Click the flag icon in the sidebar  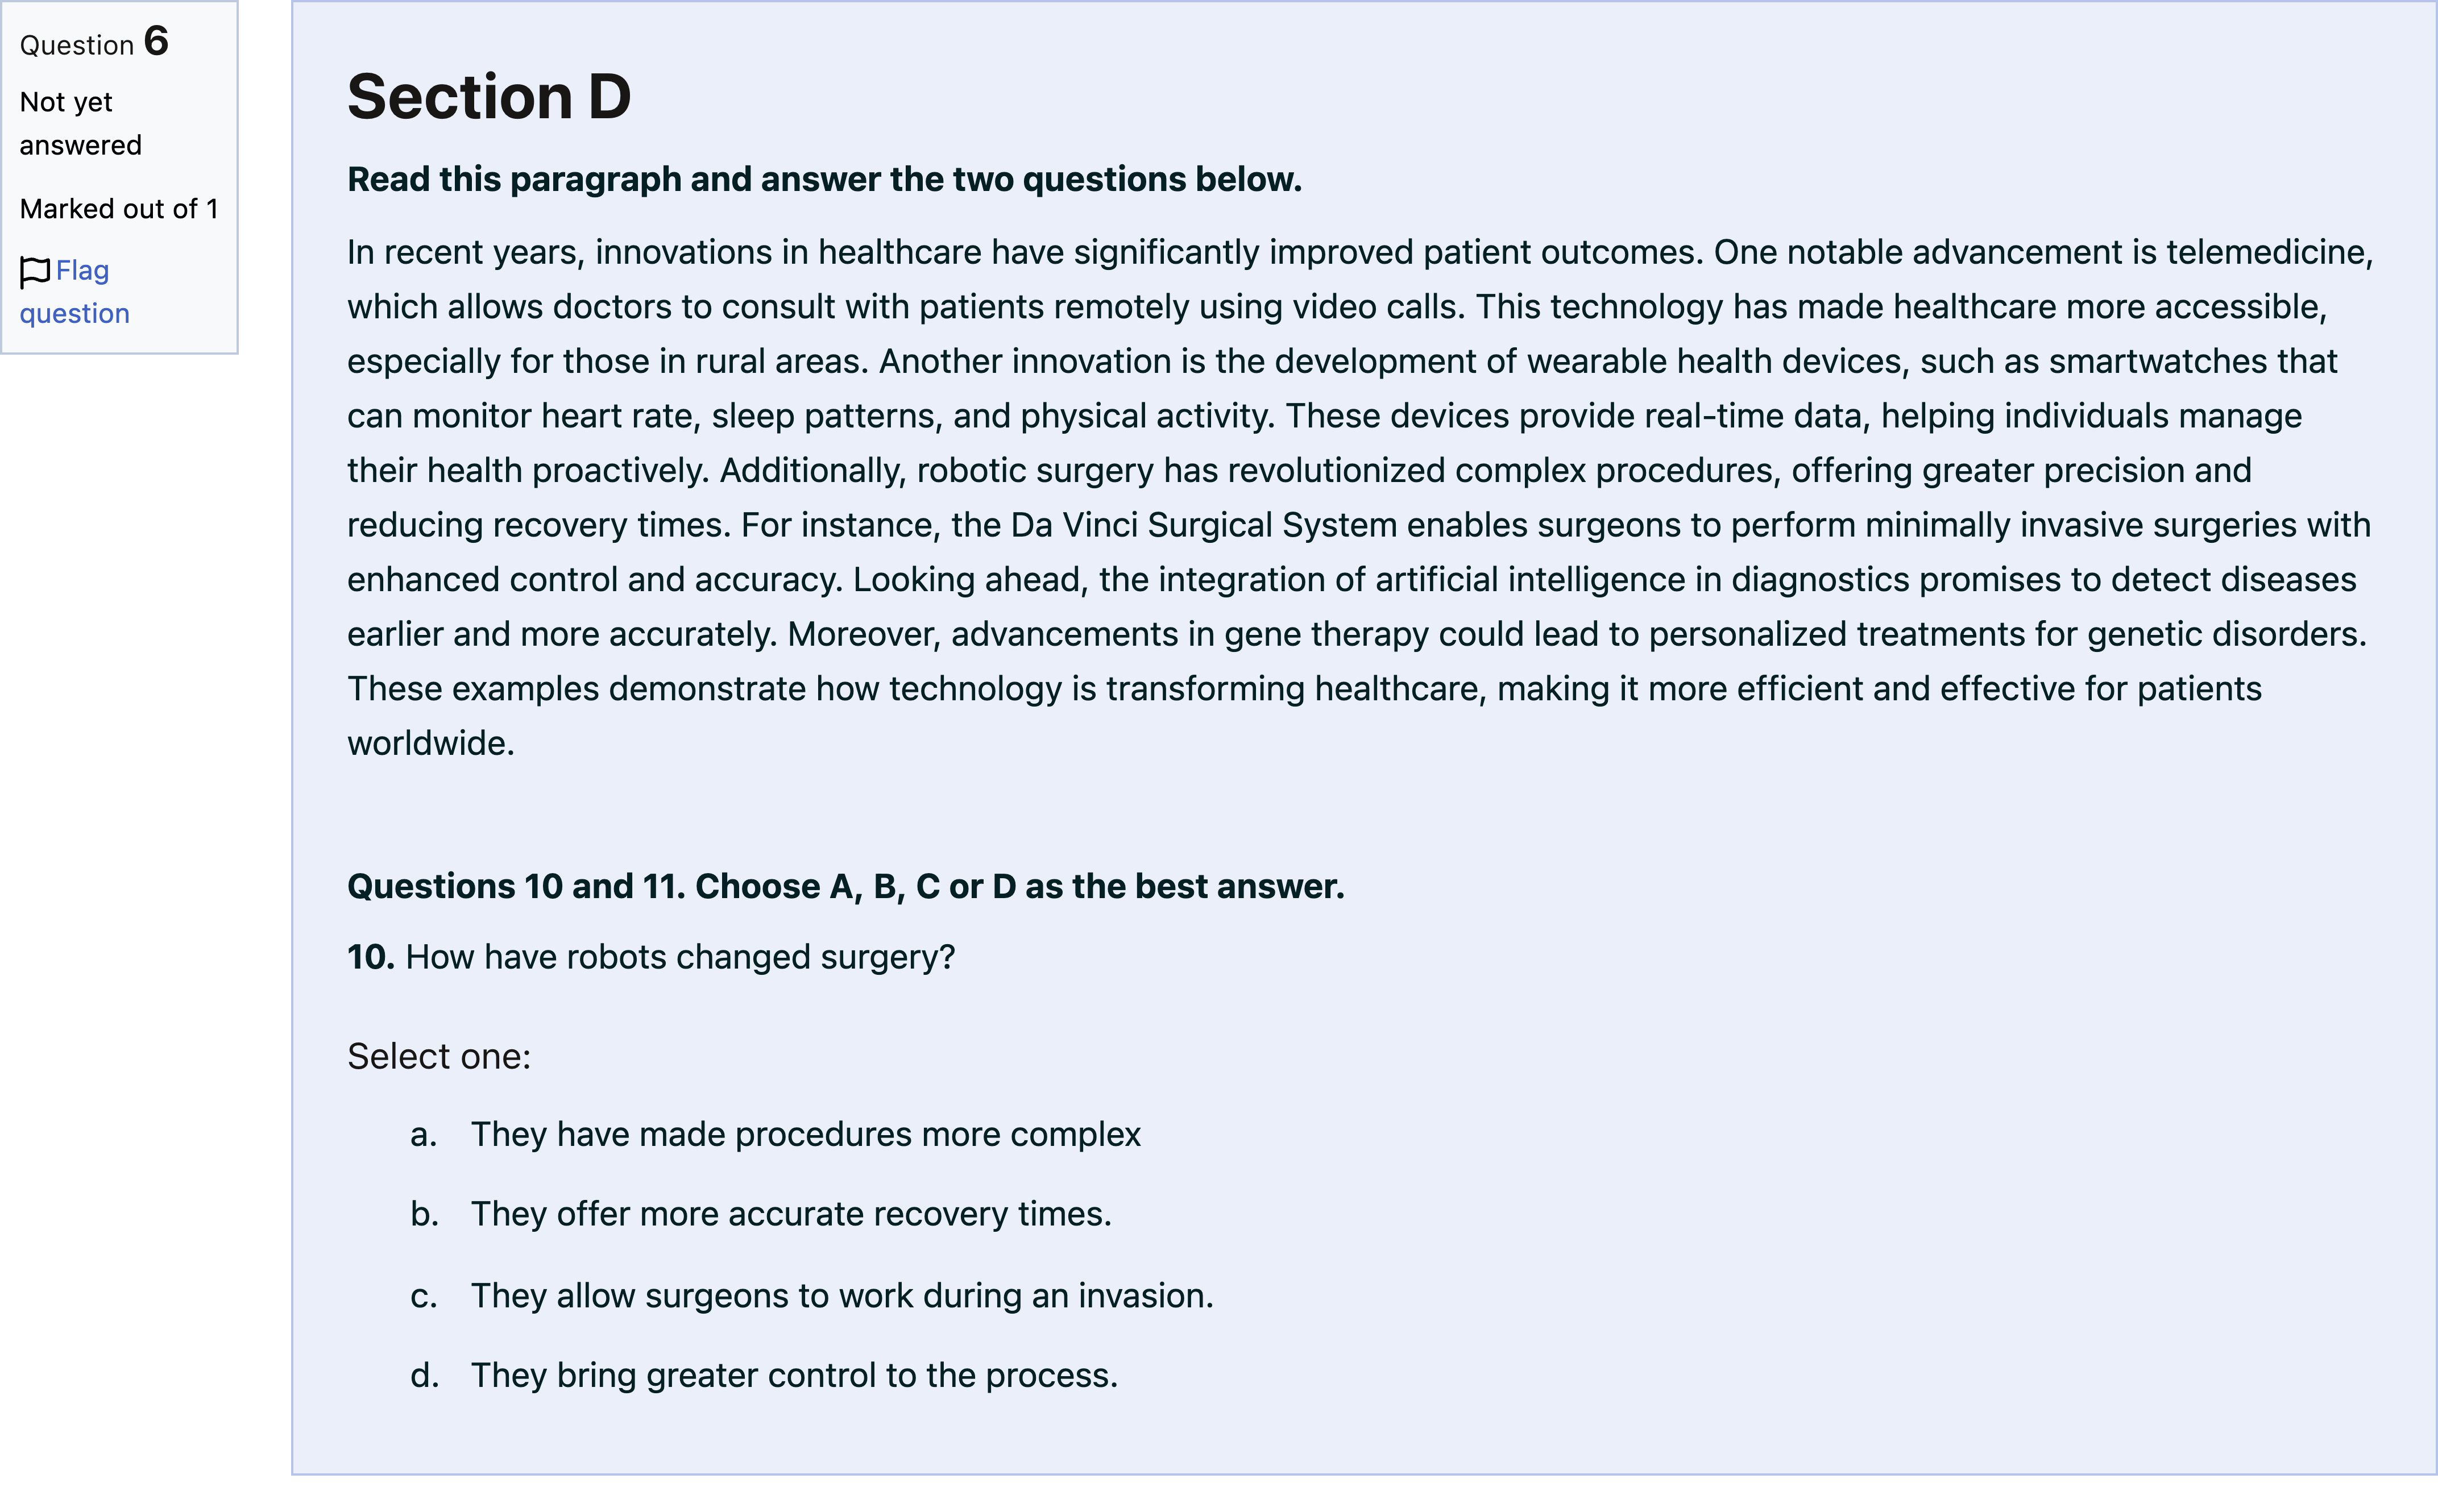pos(35,271)
